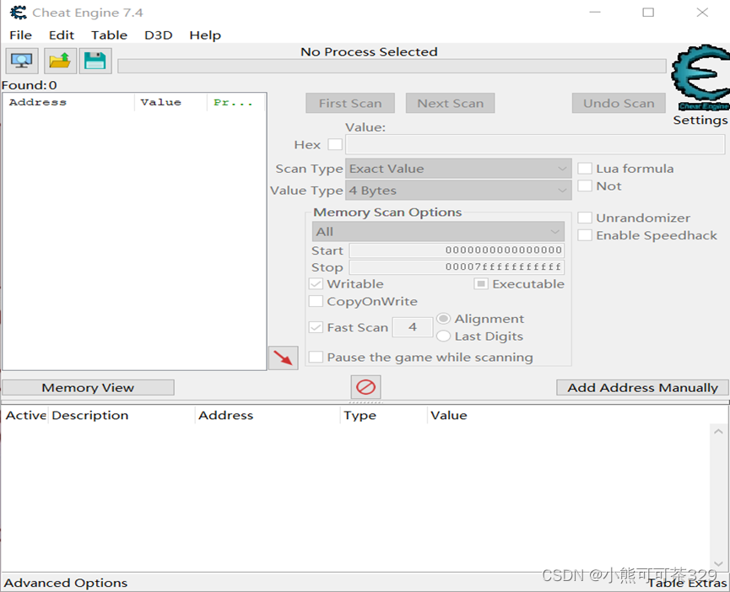Minimize the Cheat Engine window

tap(595, 13)
